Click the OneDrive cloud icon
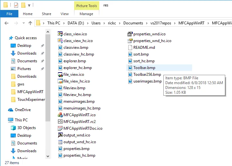Viewport: 232px width, 166px height. [11, 110]
